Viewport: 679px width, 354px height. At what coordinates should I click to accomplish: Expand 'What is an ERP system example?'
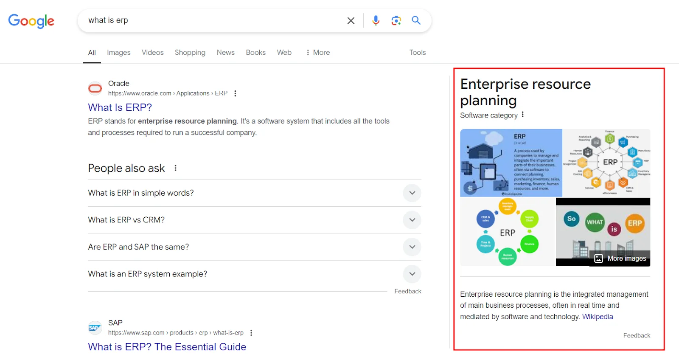pos(255,274)
